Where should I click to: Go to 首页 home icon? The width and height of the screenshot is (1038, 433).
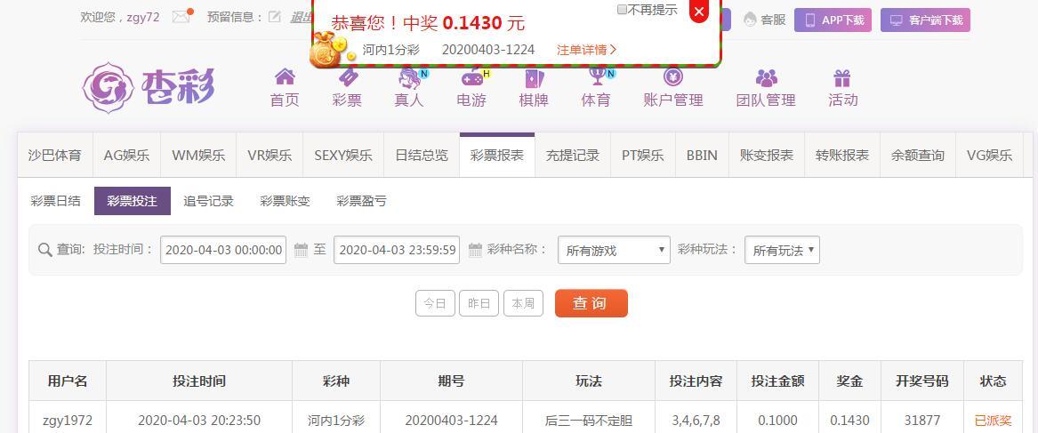285,76
